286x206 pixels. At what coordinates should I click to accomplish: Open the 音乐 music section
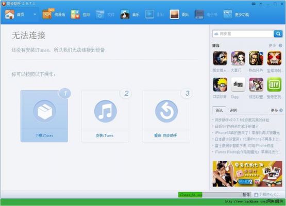(130, 14)
